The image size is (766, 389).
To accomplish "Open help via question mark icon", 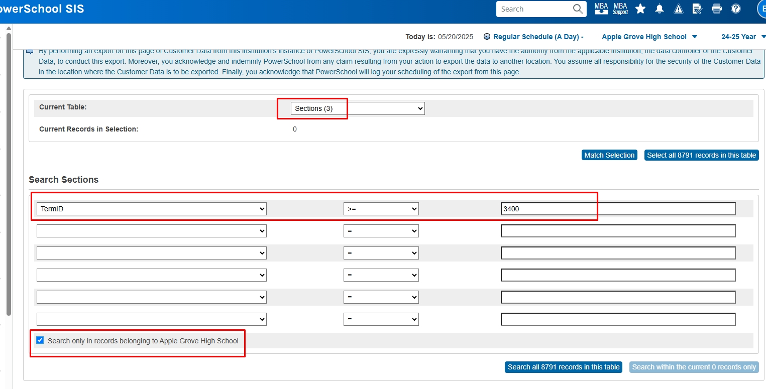I will [x=736, y=9].
